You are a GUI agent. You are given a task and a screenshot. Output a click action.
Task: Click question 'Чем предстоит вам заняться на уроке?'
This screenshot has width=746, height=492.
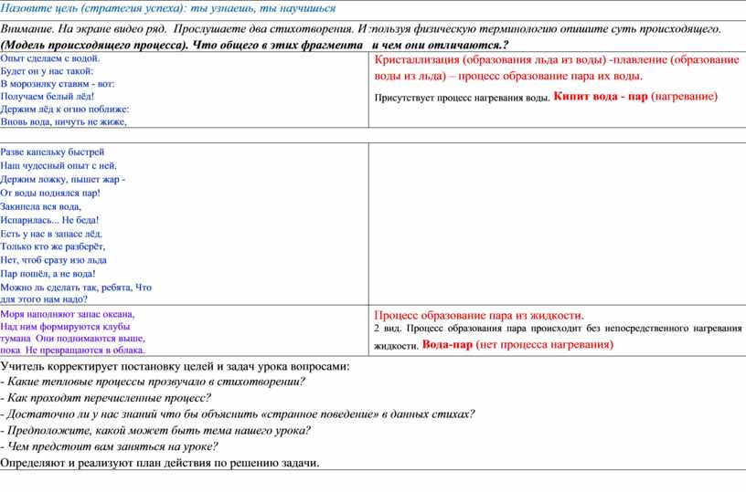click(x=110, y=446)
